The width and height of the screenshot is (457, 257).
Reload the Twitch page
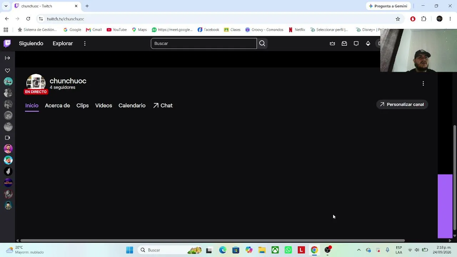pyautogui.click(x=28, y=19)
